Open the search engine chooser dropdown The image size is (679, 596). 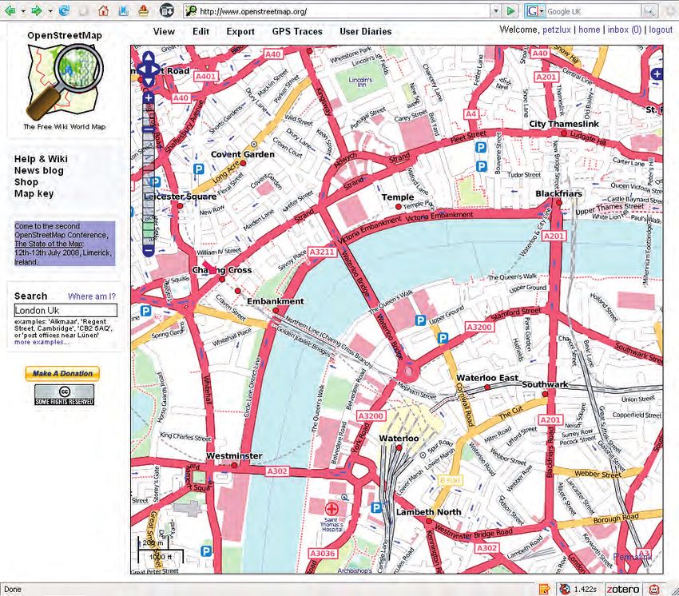click(542, 11)
